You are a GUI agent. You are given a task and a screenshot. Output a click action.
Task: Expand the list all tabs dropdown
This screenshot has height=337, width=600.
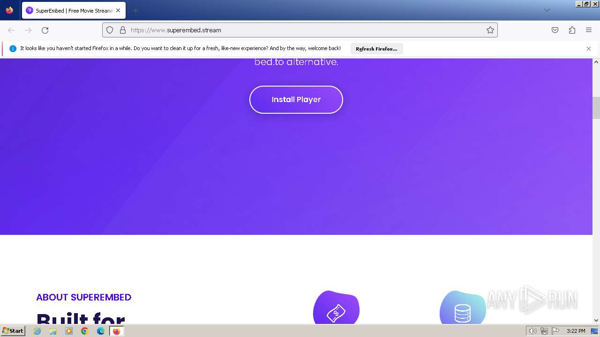547,10
